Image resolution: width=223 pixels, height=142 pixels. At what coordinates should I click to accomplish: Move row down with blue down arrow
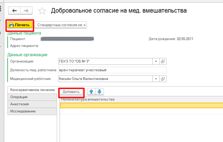click(x=99, y=91)
